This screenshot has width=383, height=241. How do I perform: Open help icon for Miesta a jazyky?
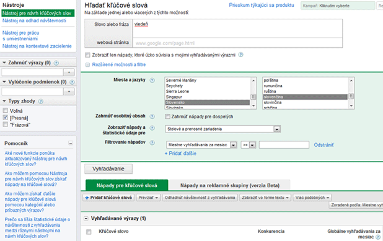point(152,81)
